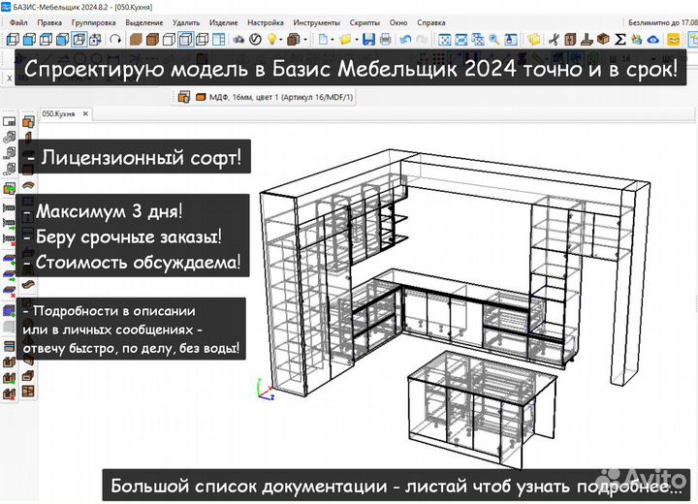Toggle the highlighted transparent wireframe cube mode
The width and height of the screenshot is (698, 504).
[185, 40]
